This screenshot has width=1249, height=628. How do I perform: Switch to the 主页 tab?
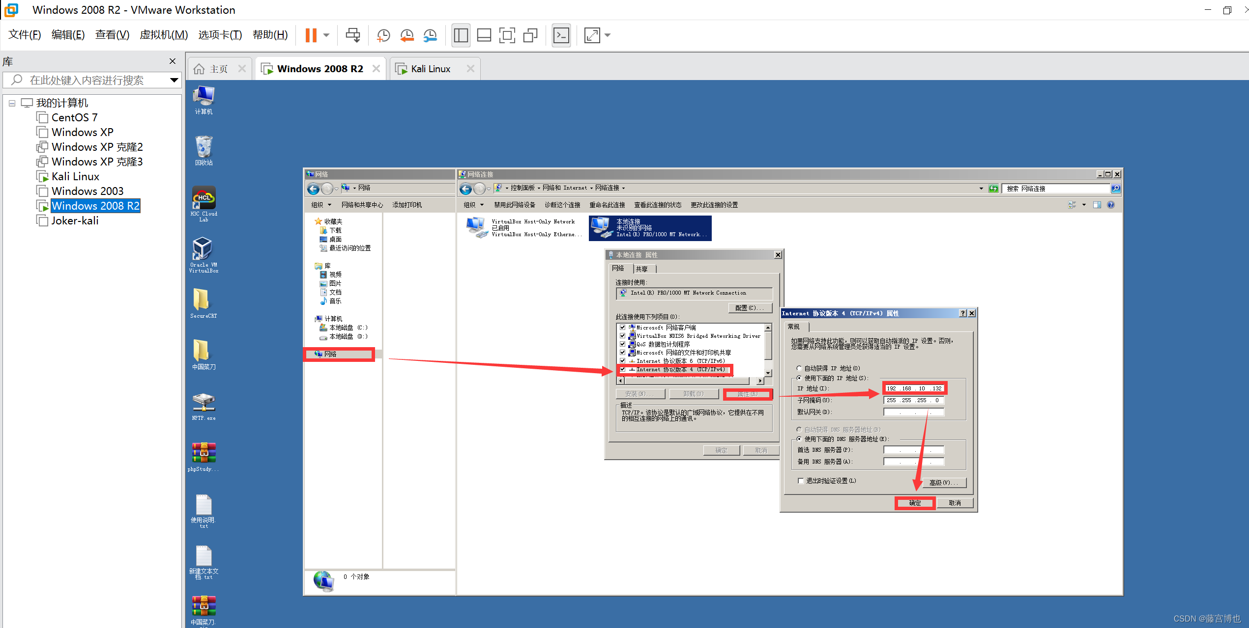[219, 69]
